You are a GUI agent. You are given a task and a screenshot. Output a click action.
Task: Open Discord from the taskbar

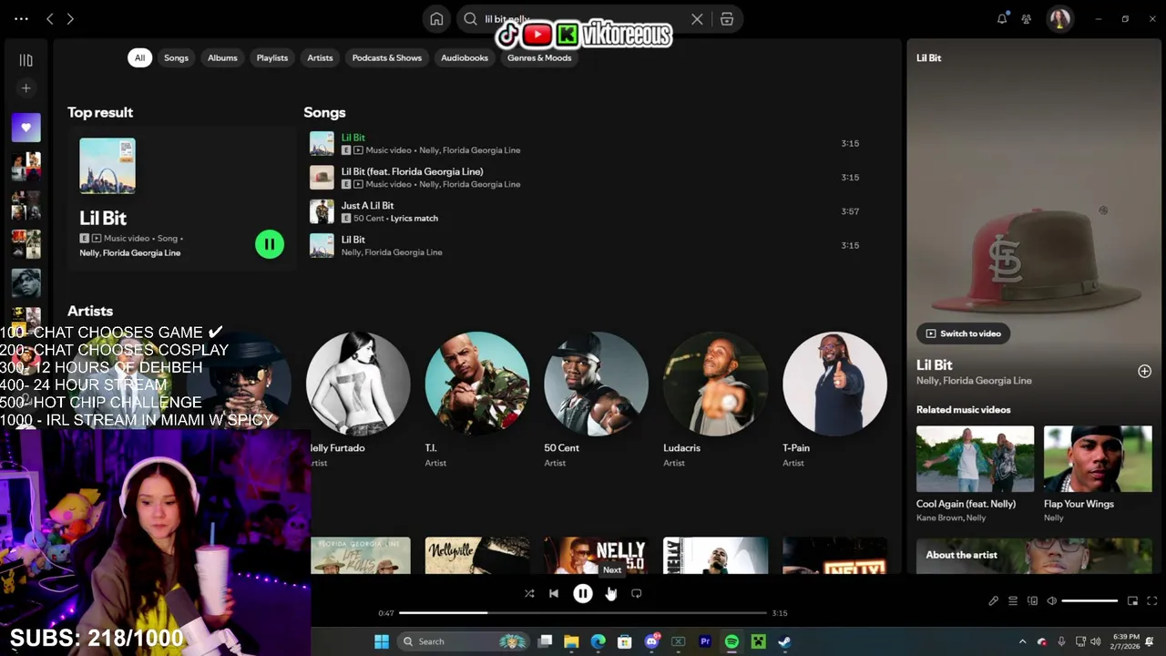(651, 641)
